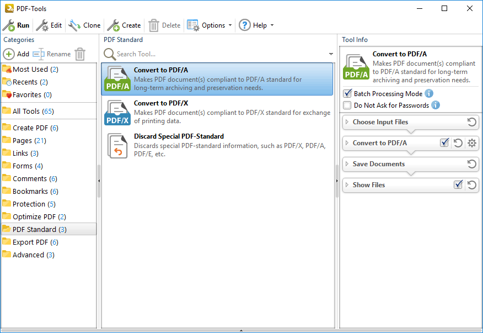Open the Protection category
This screenshot has width=483, height=333.
tap(49, 204)
